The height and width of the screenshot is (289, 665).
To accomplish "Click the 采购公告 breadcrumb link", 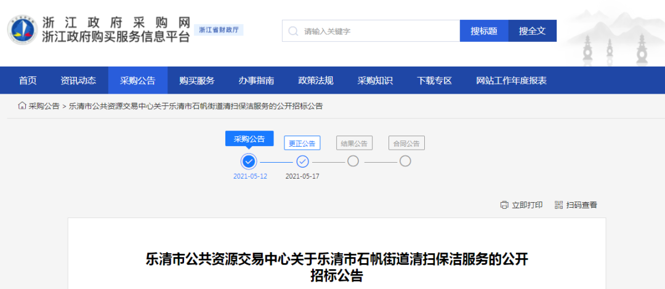I will pyautogui.click(x=44, y=106).
